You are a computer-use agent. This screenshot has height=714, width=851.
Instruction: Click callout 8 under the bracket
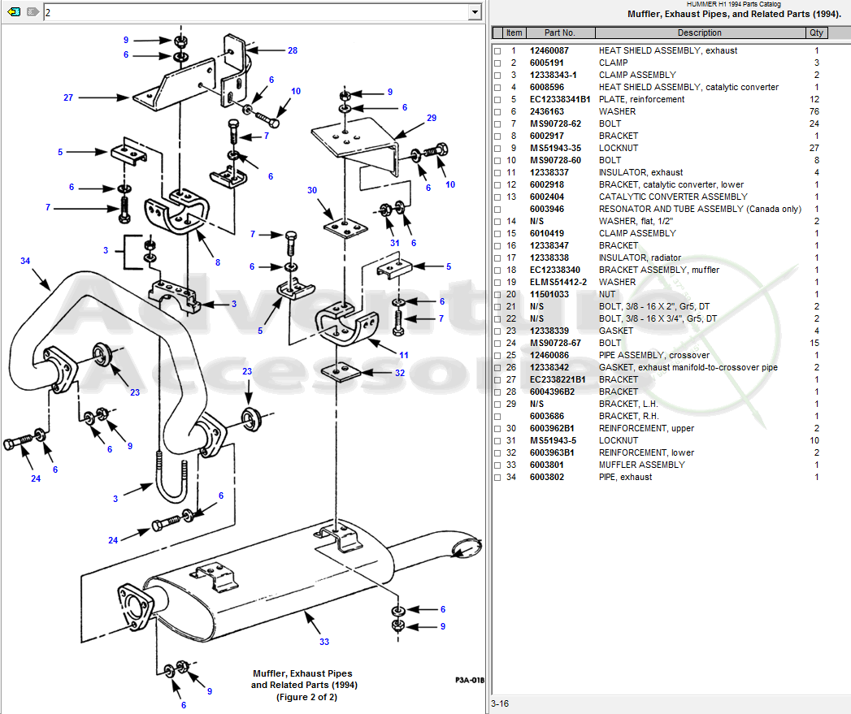point(218,262)
